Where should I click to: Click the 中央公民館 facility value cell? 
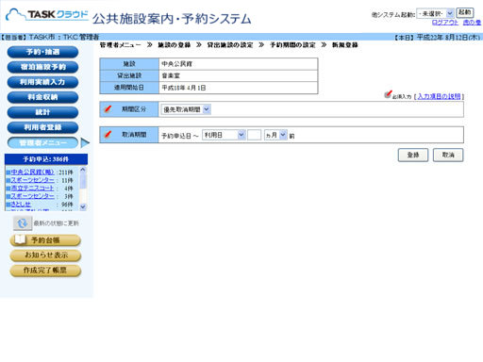(x=238, y=64)
